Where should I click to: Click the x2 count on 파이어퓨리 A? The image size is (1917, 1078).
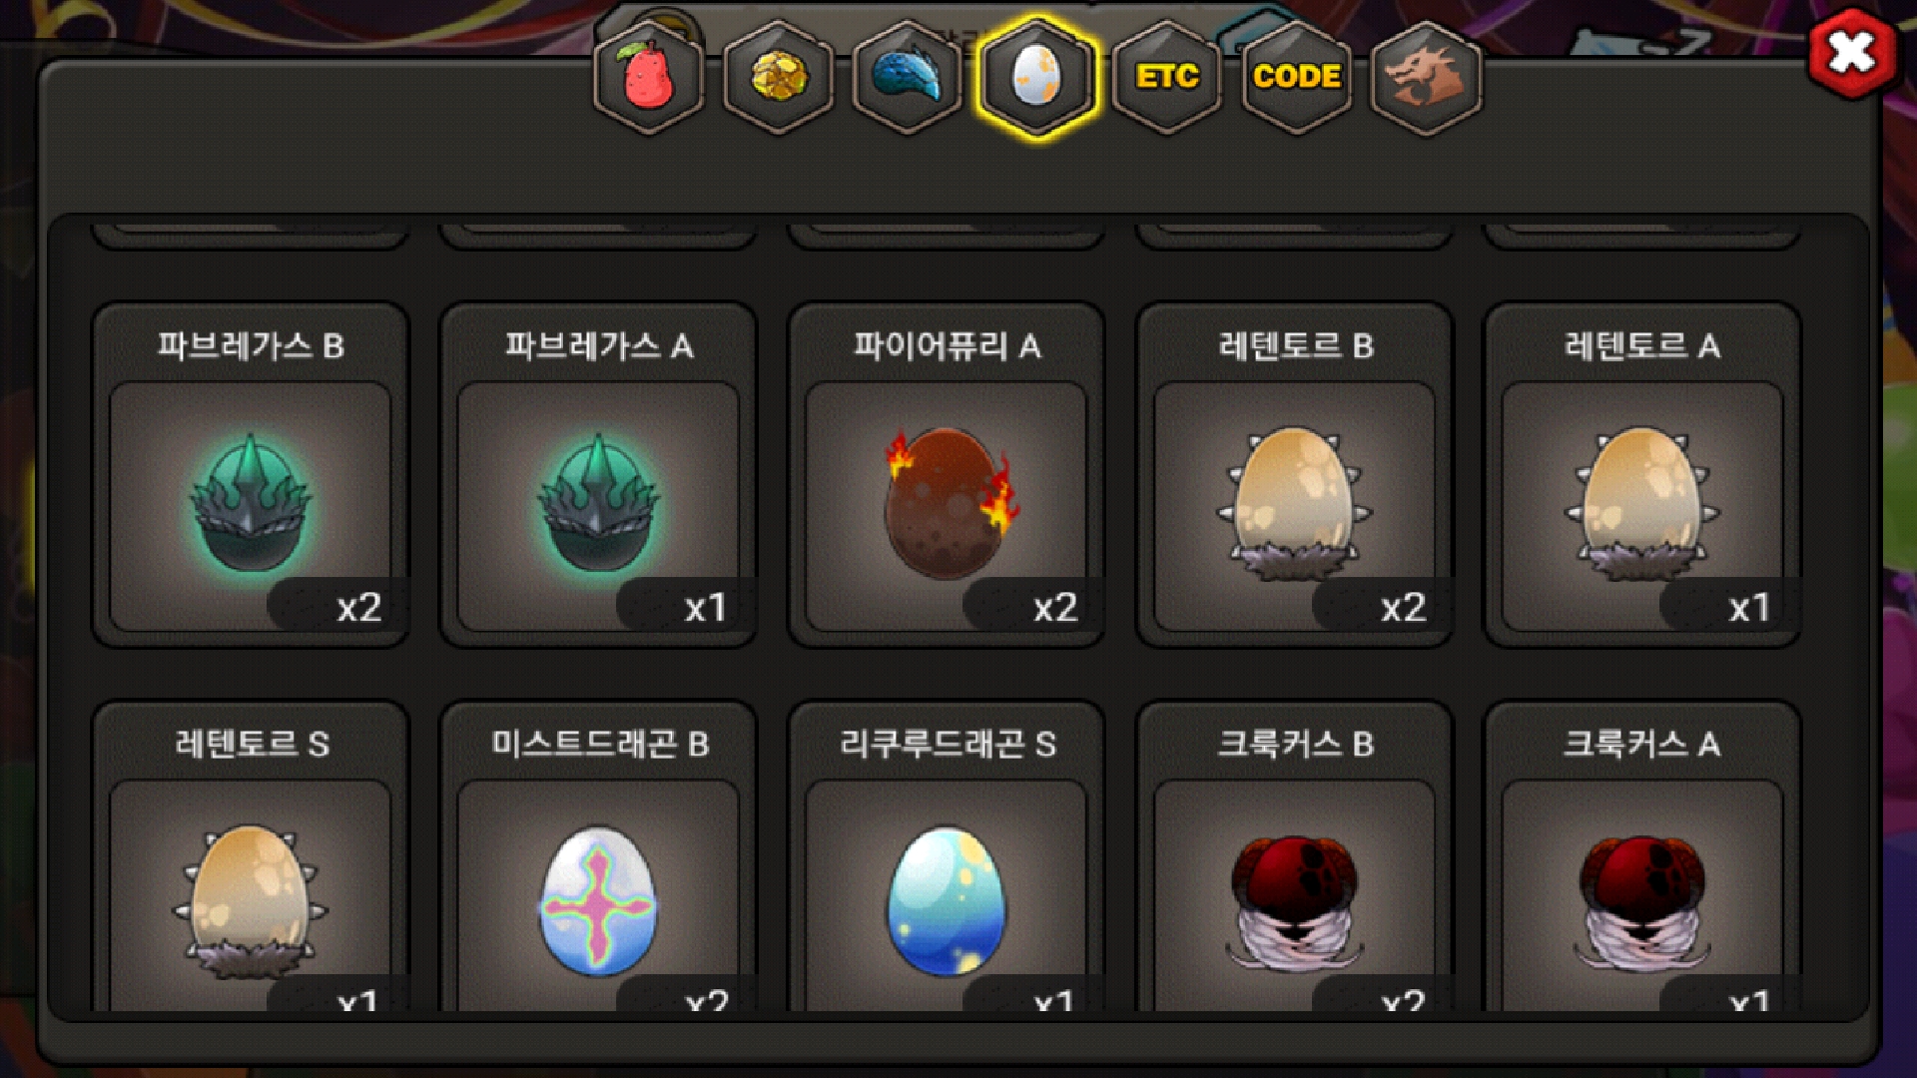[x=1055, y=607]
